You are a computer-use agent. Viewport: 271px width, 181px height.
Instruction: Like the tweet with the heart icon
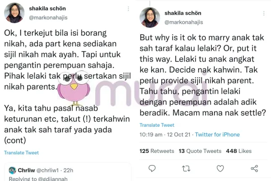[x=220, y=168]
